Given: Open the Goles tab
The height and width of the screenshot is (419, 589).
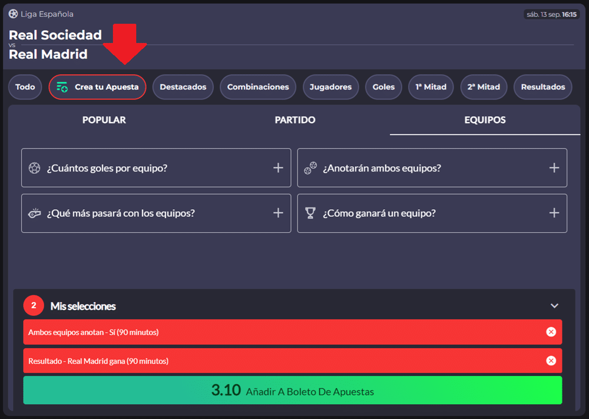Looking at the screenshot, I should coord(383,87).
